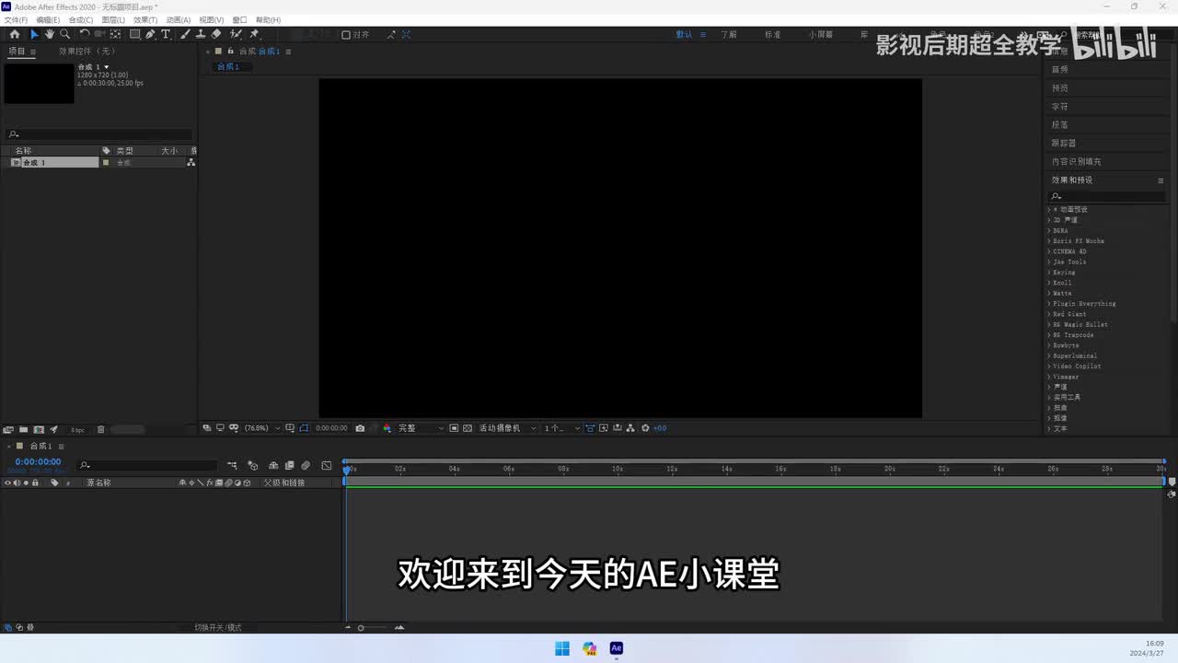Select the Type text tool

click(x=166, y=34)
